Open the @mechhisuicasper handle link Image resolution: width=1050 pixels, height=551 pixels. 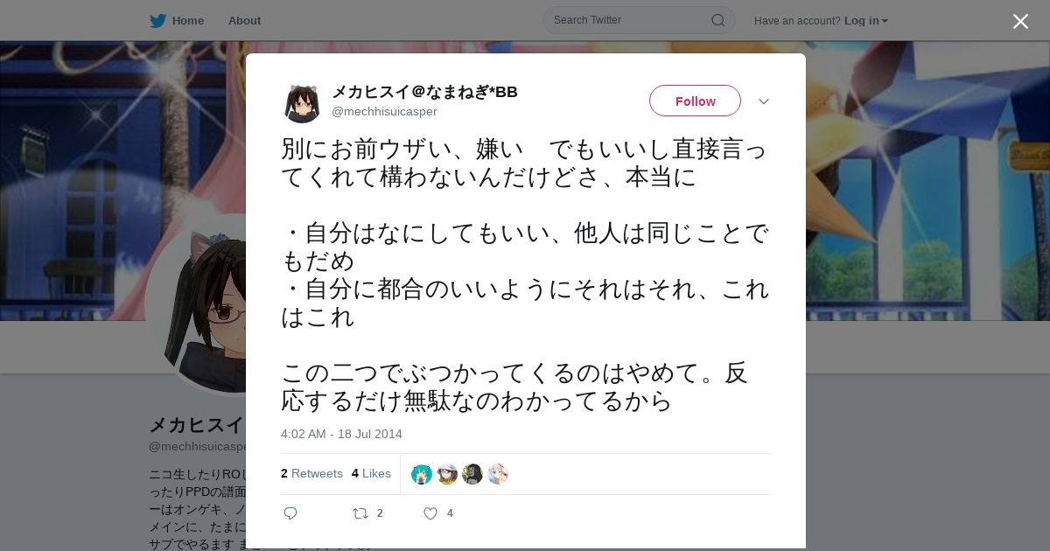tap(384, 111)
